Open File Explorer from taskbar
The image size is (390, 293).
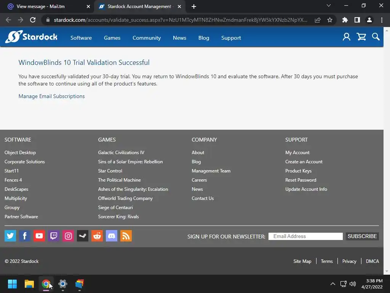tap(29, 284)
